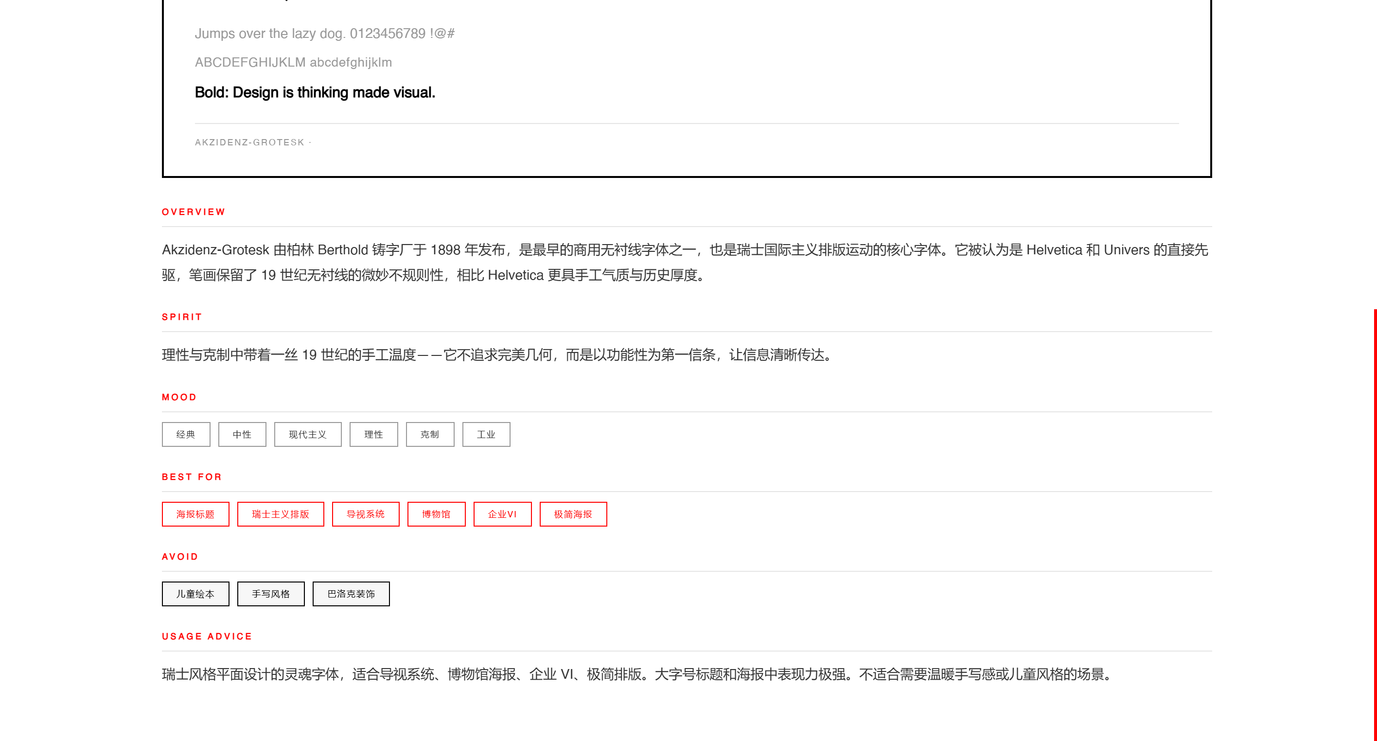The image size is (1377, 741).
Task: Click the red scrollbar on right edge
Action: [1375, 524]
